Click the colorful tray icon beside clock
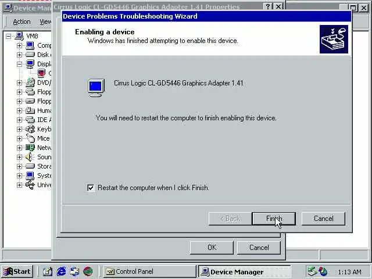This screenshot has width=372, height=279. click(323, 271)
